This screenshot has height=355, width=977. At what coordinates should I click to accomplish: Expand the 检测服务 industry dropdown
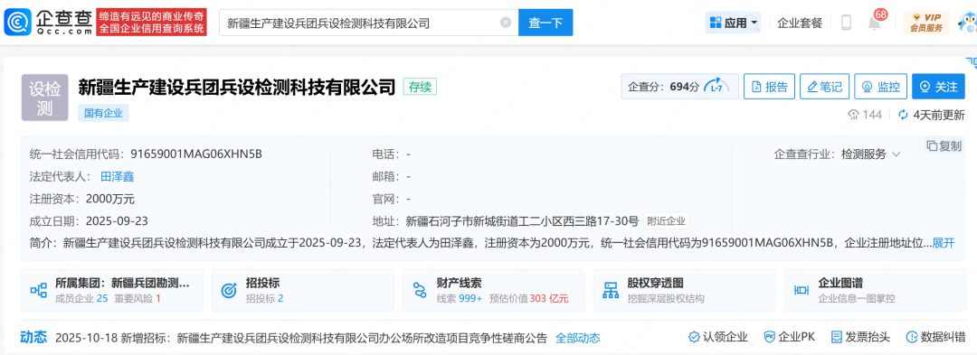click(x=870, y=154)
